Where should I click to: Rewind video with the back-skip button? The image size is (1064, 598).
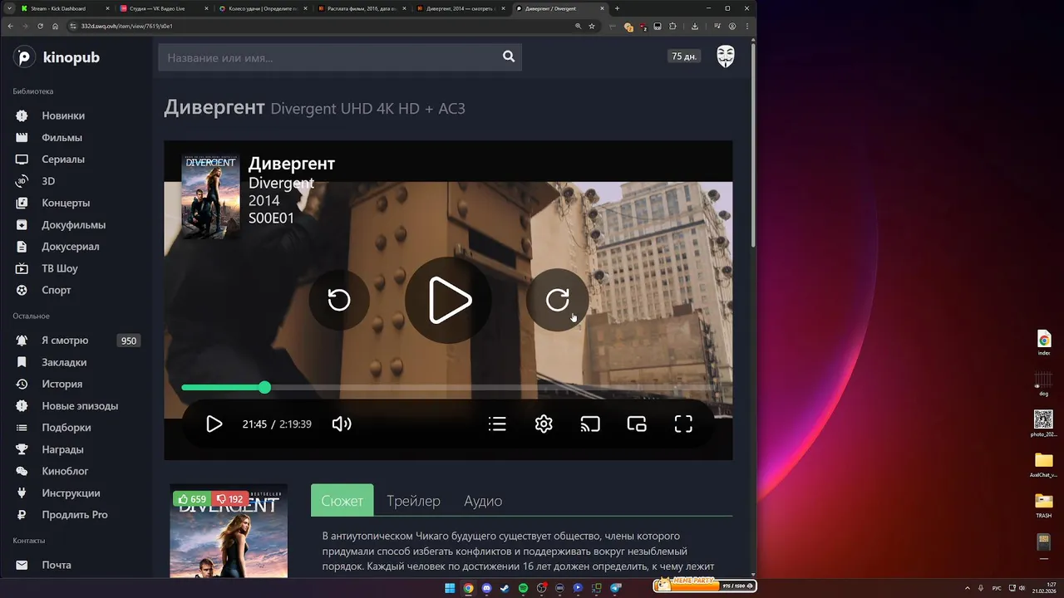tap(339, 300)
